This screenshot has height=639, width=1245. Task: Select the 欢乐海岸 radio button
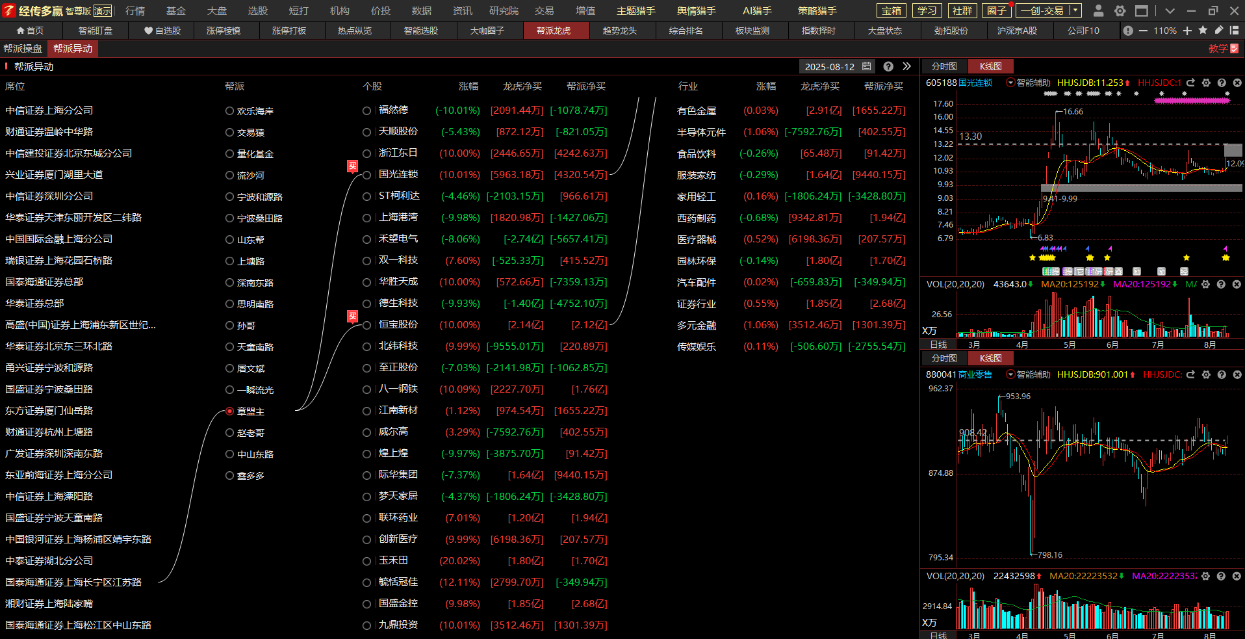pyautogui.click(x=229, y=111)
